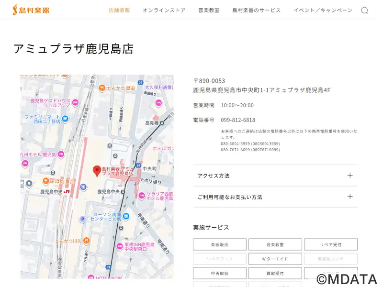Screen dimensions: 383x287
Task: Click the 買取受付 service button
Action: pos(275,273)
